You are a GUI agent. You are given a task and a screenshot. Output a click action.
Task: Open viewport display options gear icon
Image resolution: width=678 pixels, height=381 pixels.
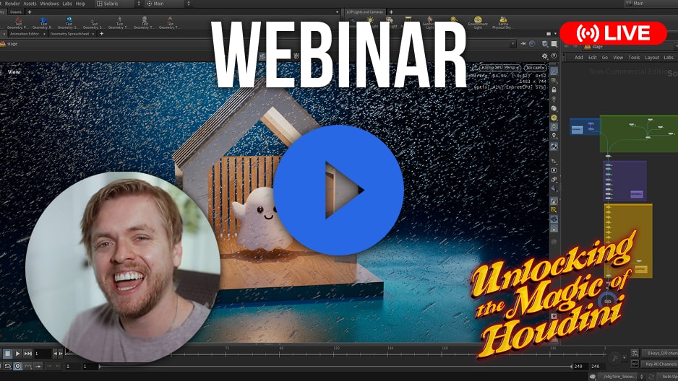coord(545,56)
